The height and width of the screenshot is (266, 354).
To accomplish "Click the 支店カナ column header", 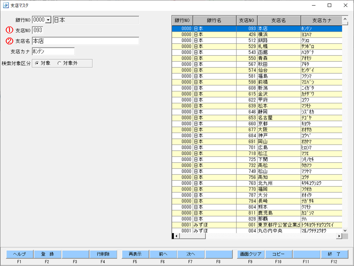I will (321, 21).
